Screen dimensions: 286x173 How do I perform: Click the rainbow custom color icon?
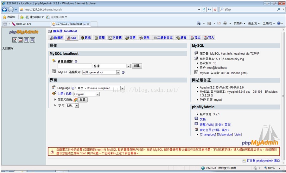tap(75, 100)
